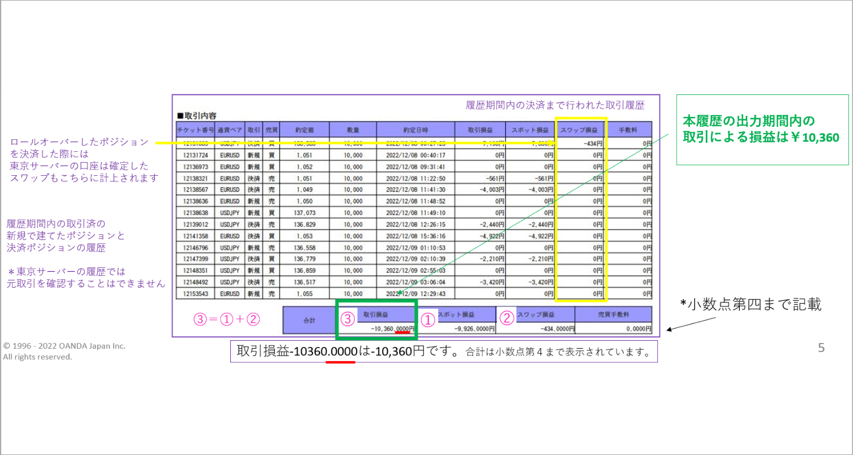
Task: Select ticket number 12138321
Action: pyautogui.click(x=196, y=178)
